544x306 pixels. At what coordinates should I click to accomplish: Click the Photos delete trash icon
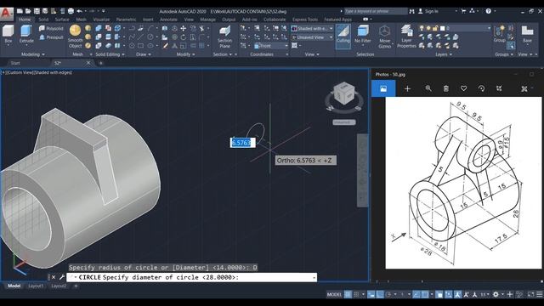pyautogui.click(x=446, y=88)
